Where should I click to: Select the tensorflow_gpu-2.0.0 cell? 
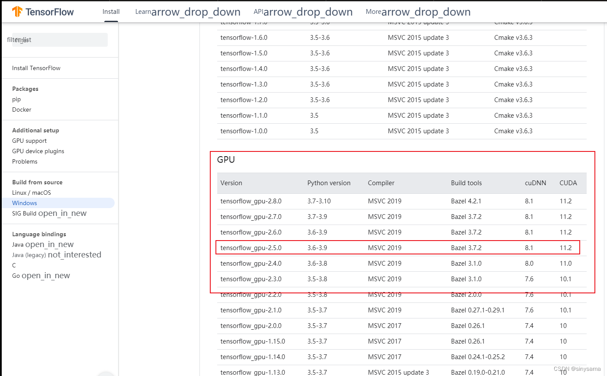251,326
